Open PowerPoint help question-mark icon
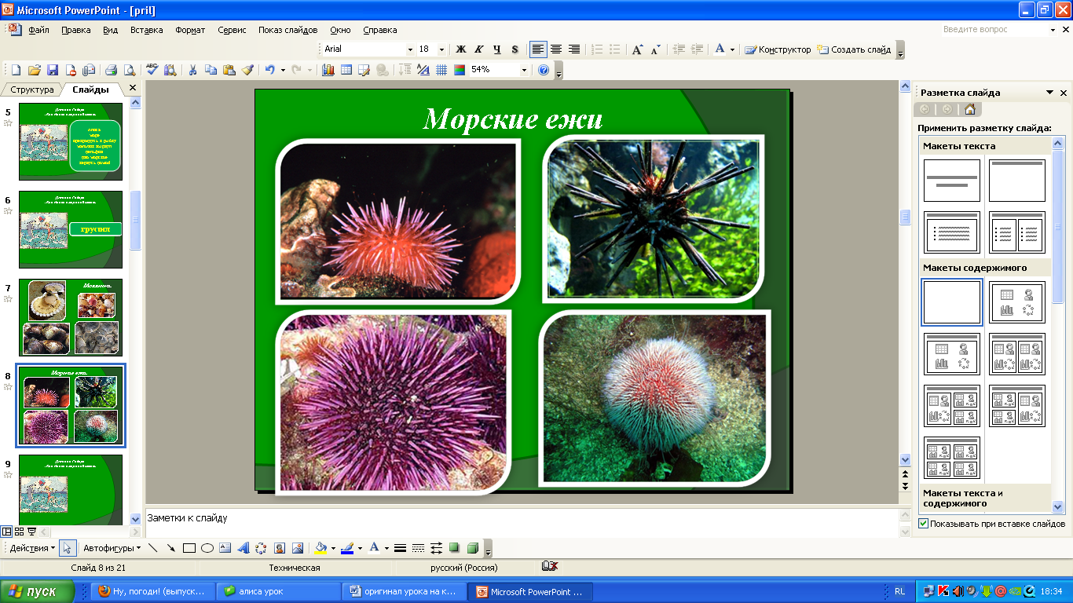The height and width of the screenshot is (603, 1073). click(544, 70)
